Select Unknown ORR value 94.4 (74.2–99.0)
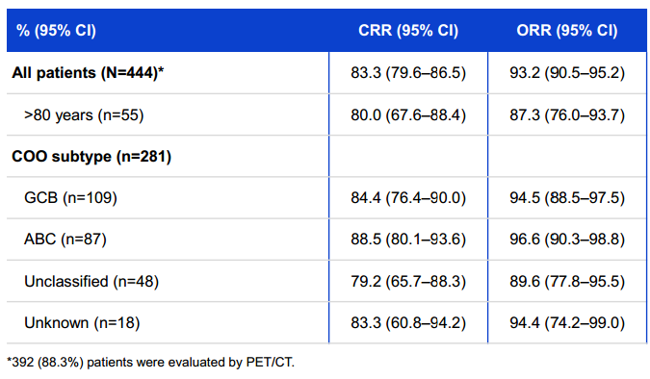Image resolution: width=650 pixels, height=379 pixels. point(567,322)
